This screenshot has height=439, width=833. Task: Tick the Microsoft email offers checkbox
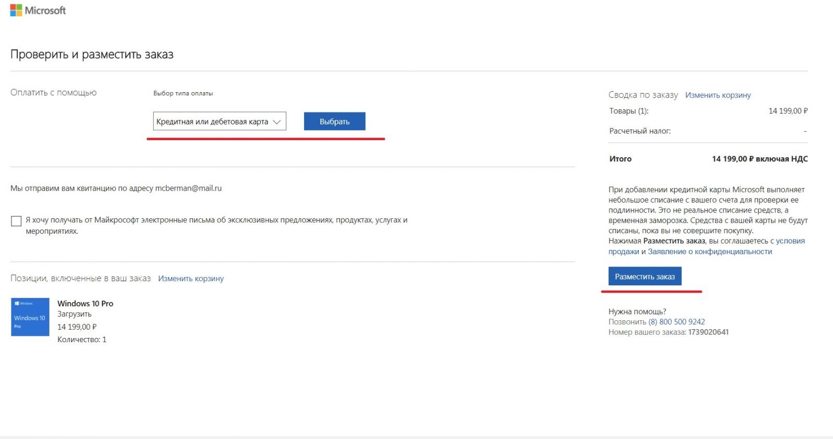[16, 221]
